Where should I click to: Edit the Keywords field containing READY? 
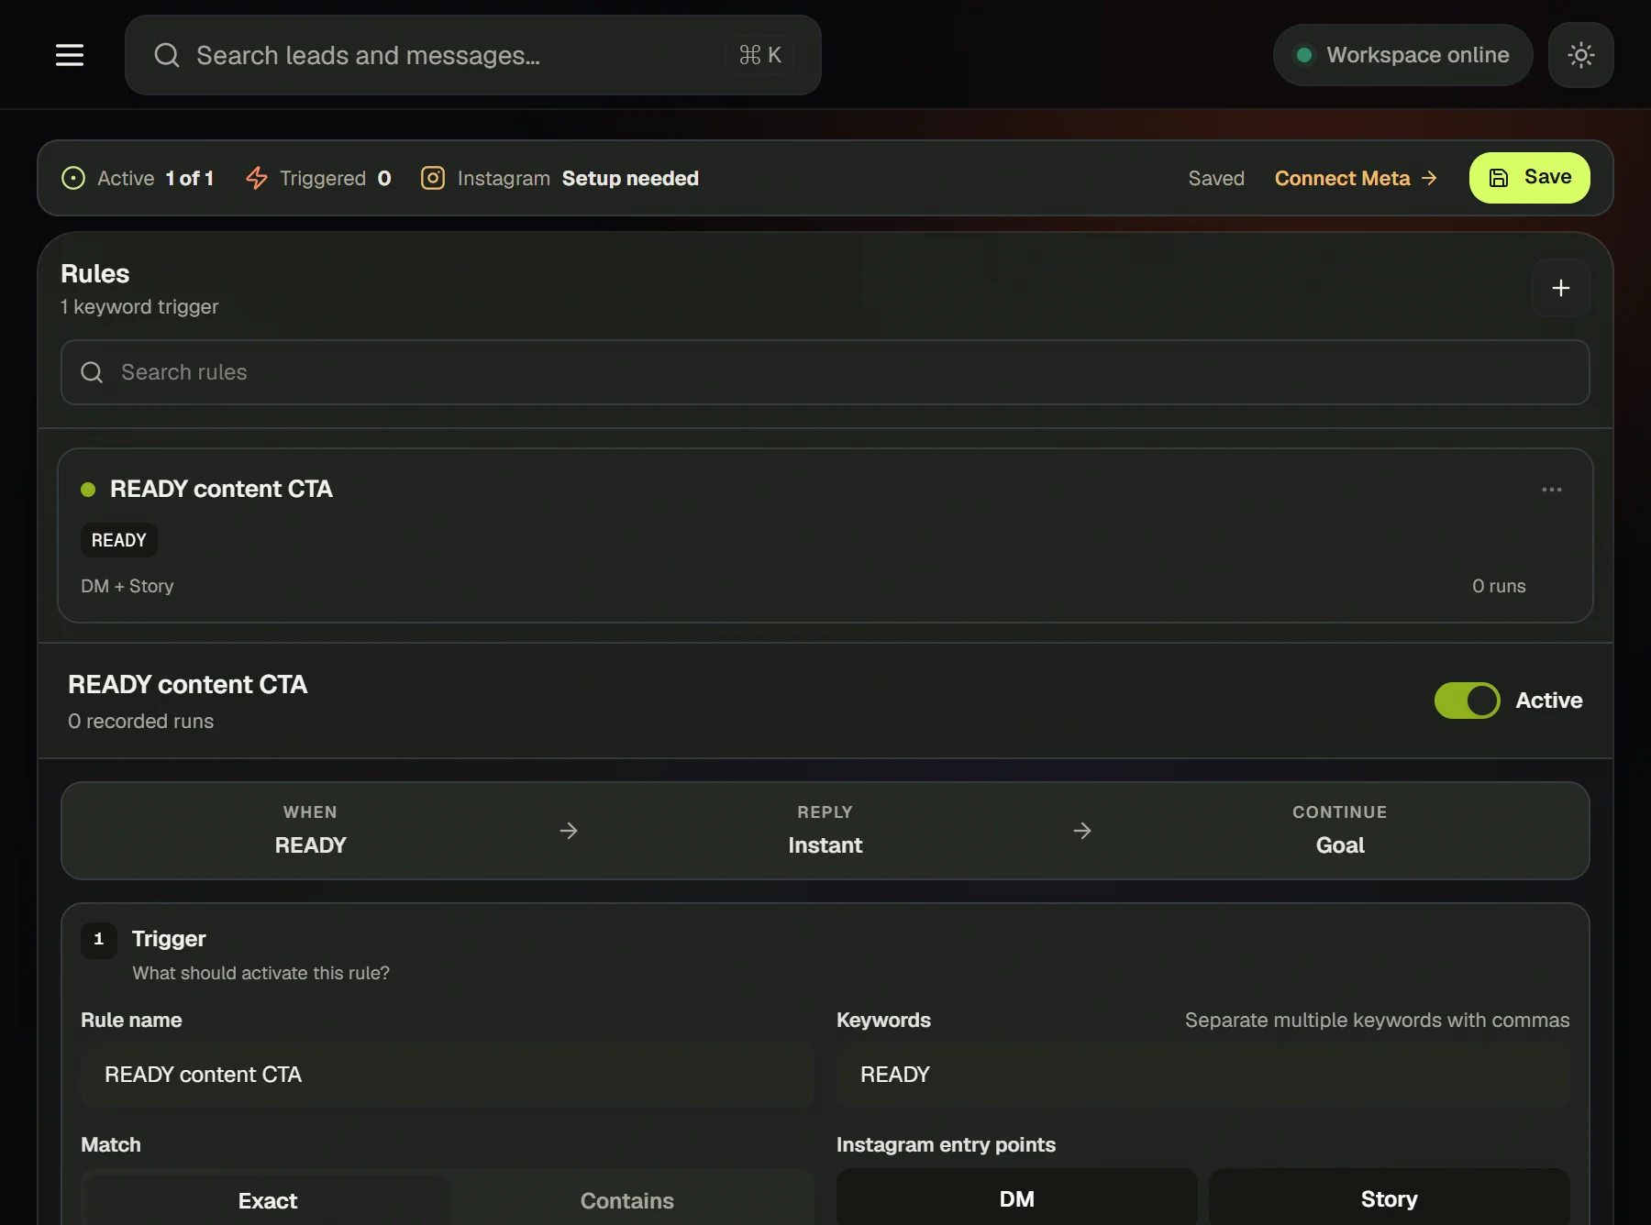coord(1203,1075)
